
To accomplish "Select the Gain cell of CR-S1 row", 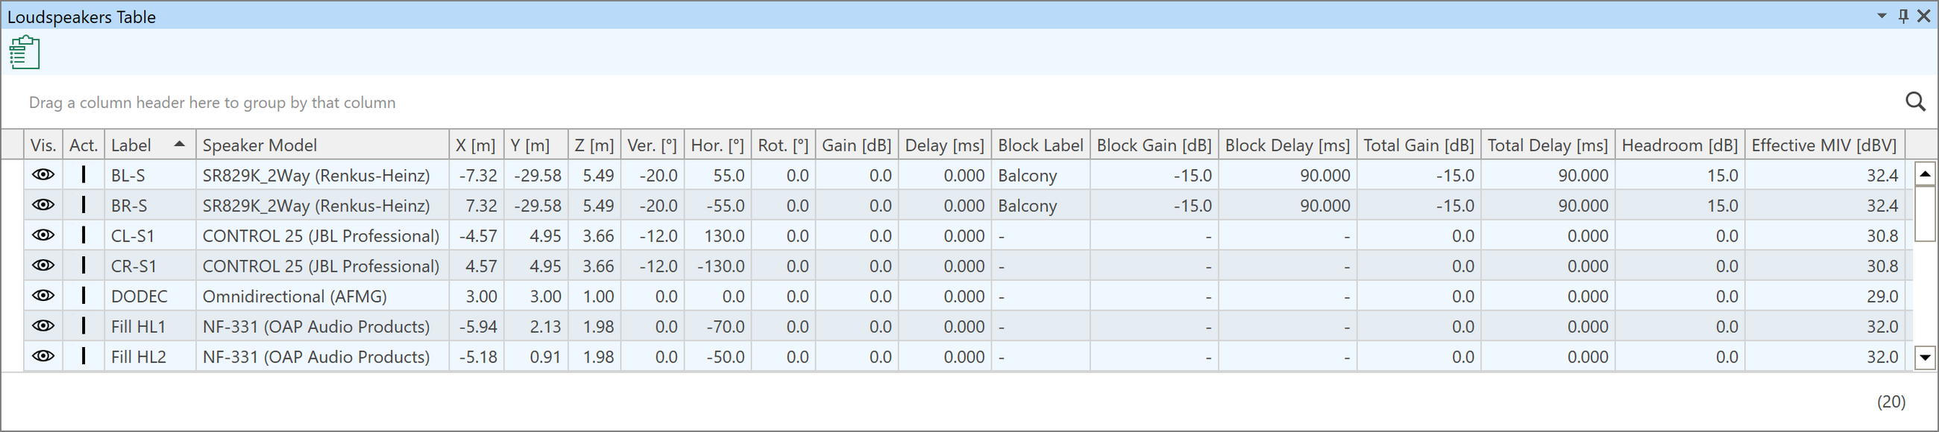I will (x=857, y=266).
